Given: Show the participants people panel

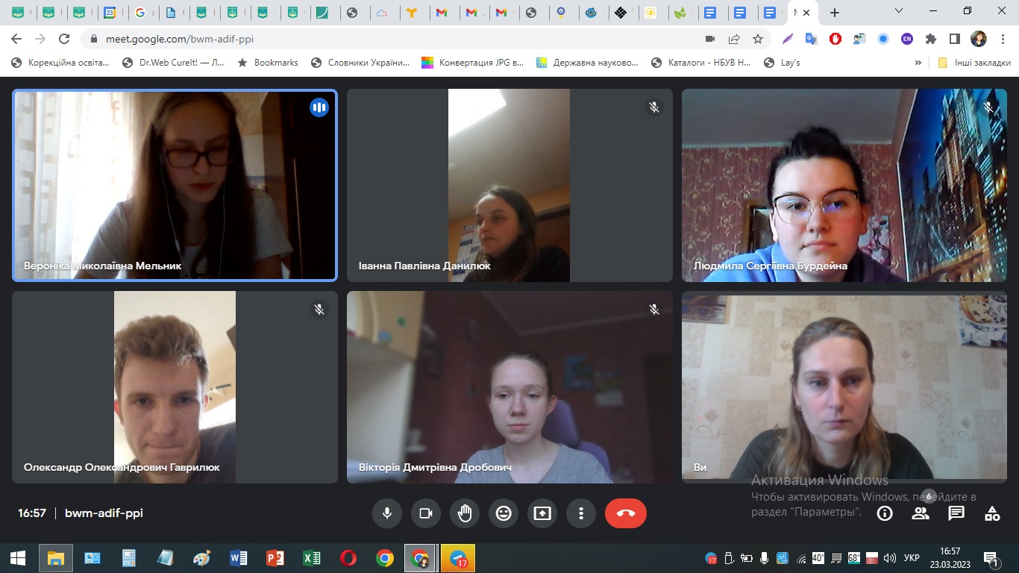Looking at the screenshot, I should tap(921, 513).
